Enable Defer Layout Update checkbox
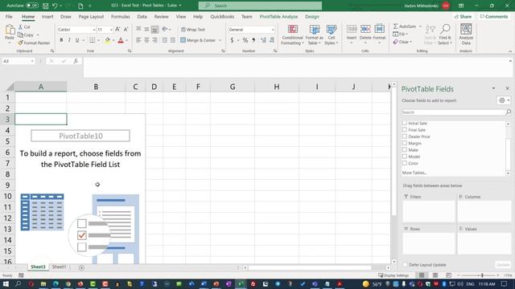 [x=405, y=265]
